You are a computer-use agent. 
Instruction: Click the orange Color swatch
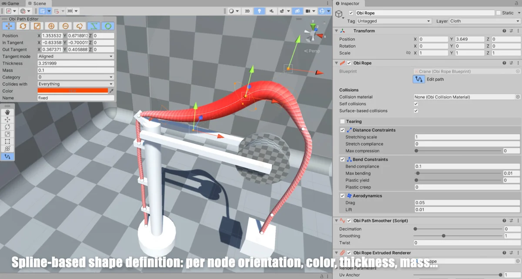pyautogui.click(x=73, y=91)
